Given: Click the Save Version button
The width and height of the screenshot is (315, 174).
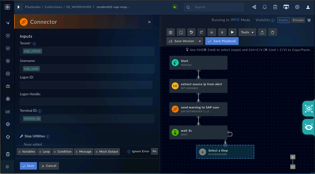Looking at the screenshot, I should (x=182, y=41).
